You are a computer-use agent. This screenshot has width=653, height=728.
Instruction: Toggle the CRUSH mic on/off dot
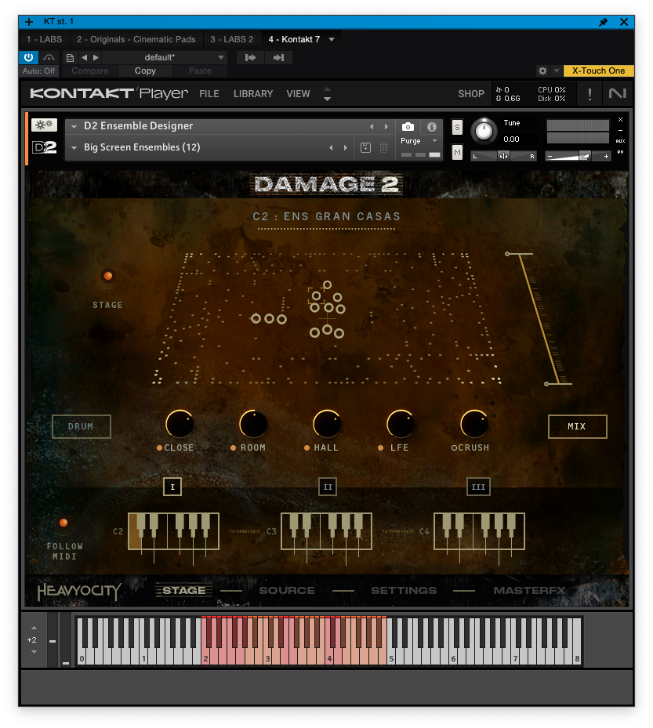point(454,447)
